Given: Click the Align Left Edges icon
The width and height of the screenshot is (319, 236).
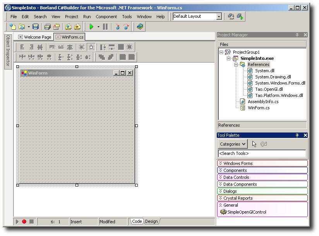Looking at the screenshot, I should pos(22,47).
